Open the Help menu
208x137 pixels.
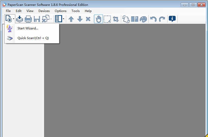pyautogui.click(x=88, y=11)
